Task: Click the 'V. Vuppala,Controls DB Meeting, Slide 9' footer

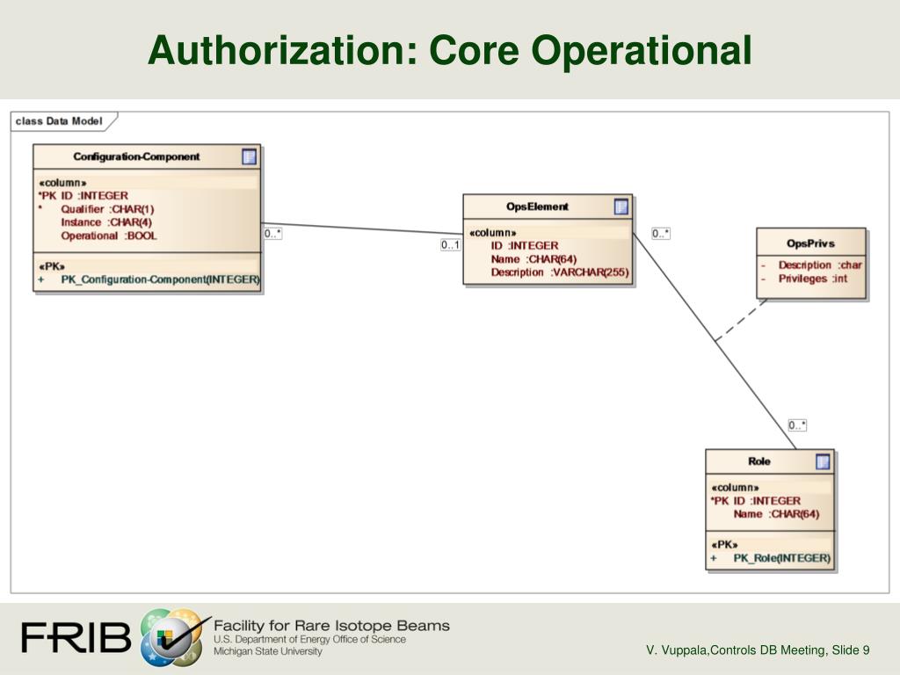Action: click(758, 650)
